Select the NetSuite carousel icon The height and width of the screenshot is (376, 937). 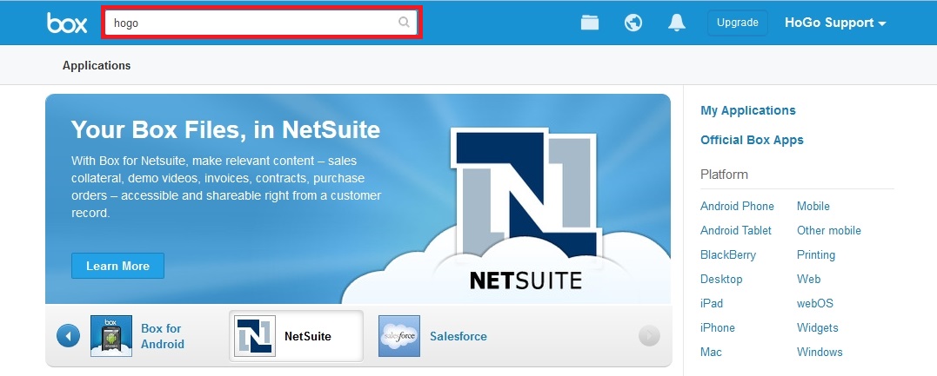pos(255,336)
